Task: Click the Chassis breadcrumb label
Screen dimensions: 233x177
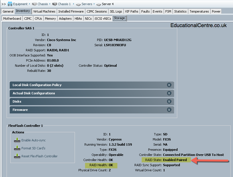Action: [x=43, y=4]
